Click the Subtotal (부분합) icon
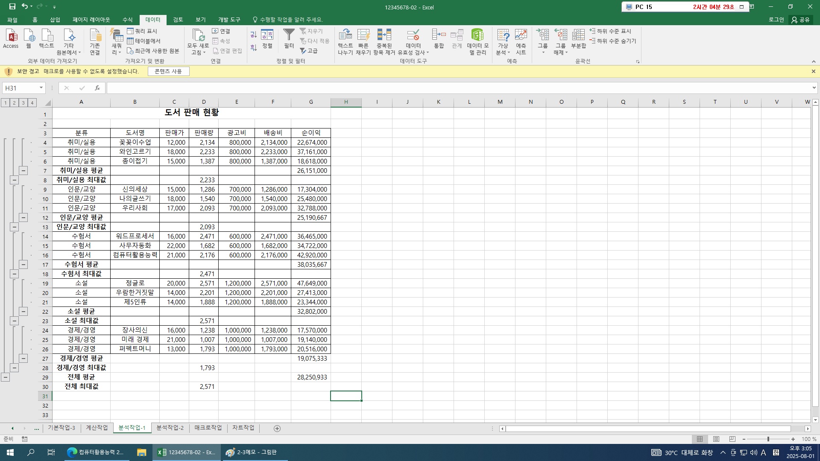 click(578, 36)
